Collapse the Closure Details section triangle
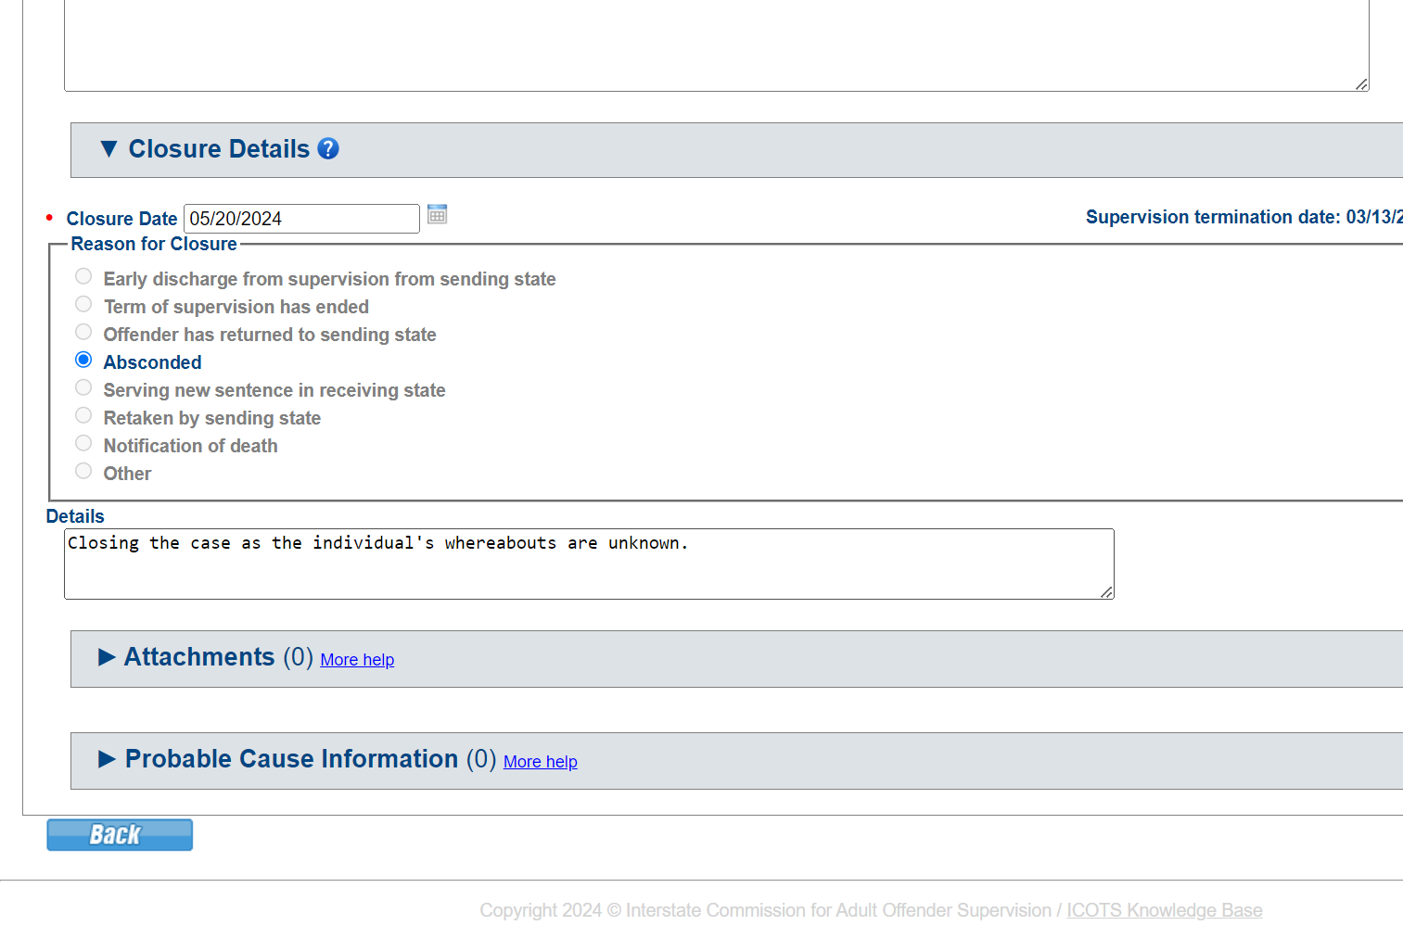Screen dimensions: 1403x938 108,149
